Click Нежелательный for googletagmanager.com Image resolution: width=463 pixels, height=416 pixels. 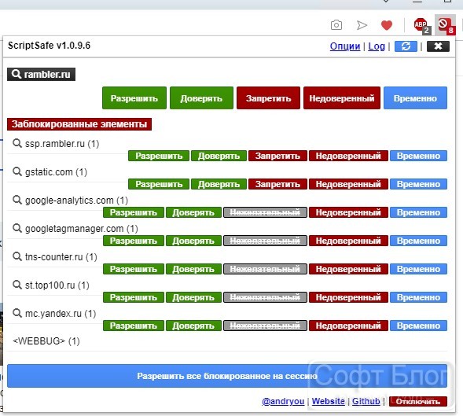pyautogui.click(x=265, y=241)
